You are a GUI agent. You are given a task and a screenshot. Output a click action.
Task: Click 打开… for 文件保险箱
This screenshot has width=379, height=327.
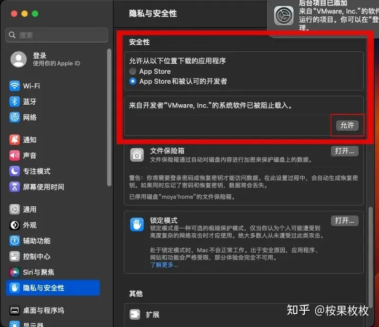(x=344, y=151)
